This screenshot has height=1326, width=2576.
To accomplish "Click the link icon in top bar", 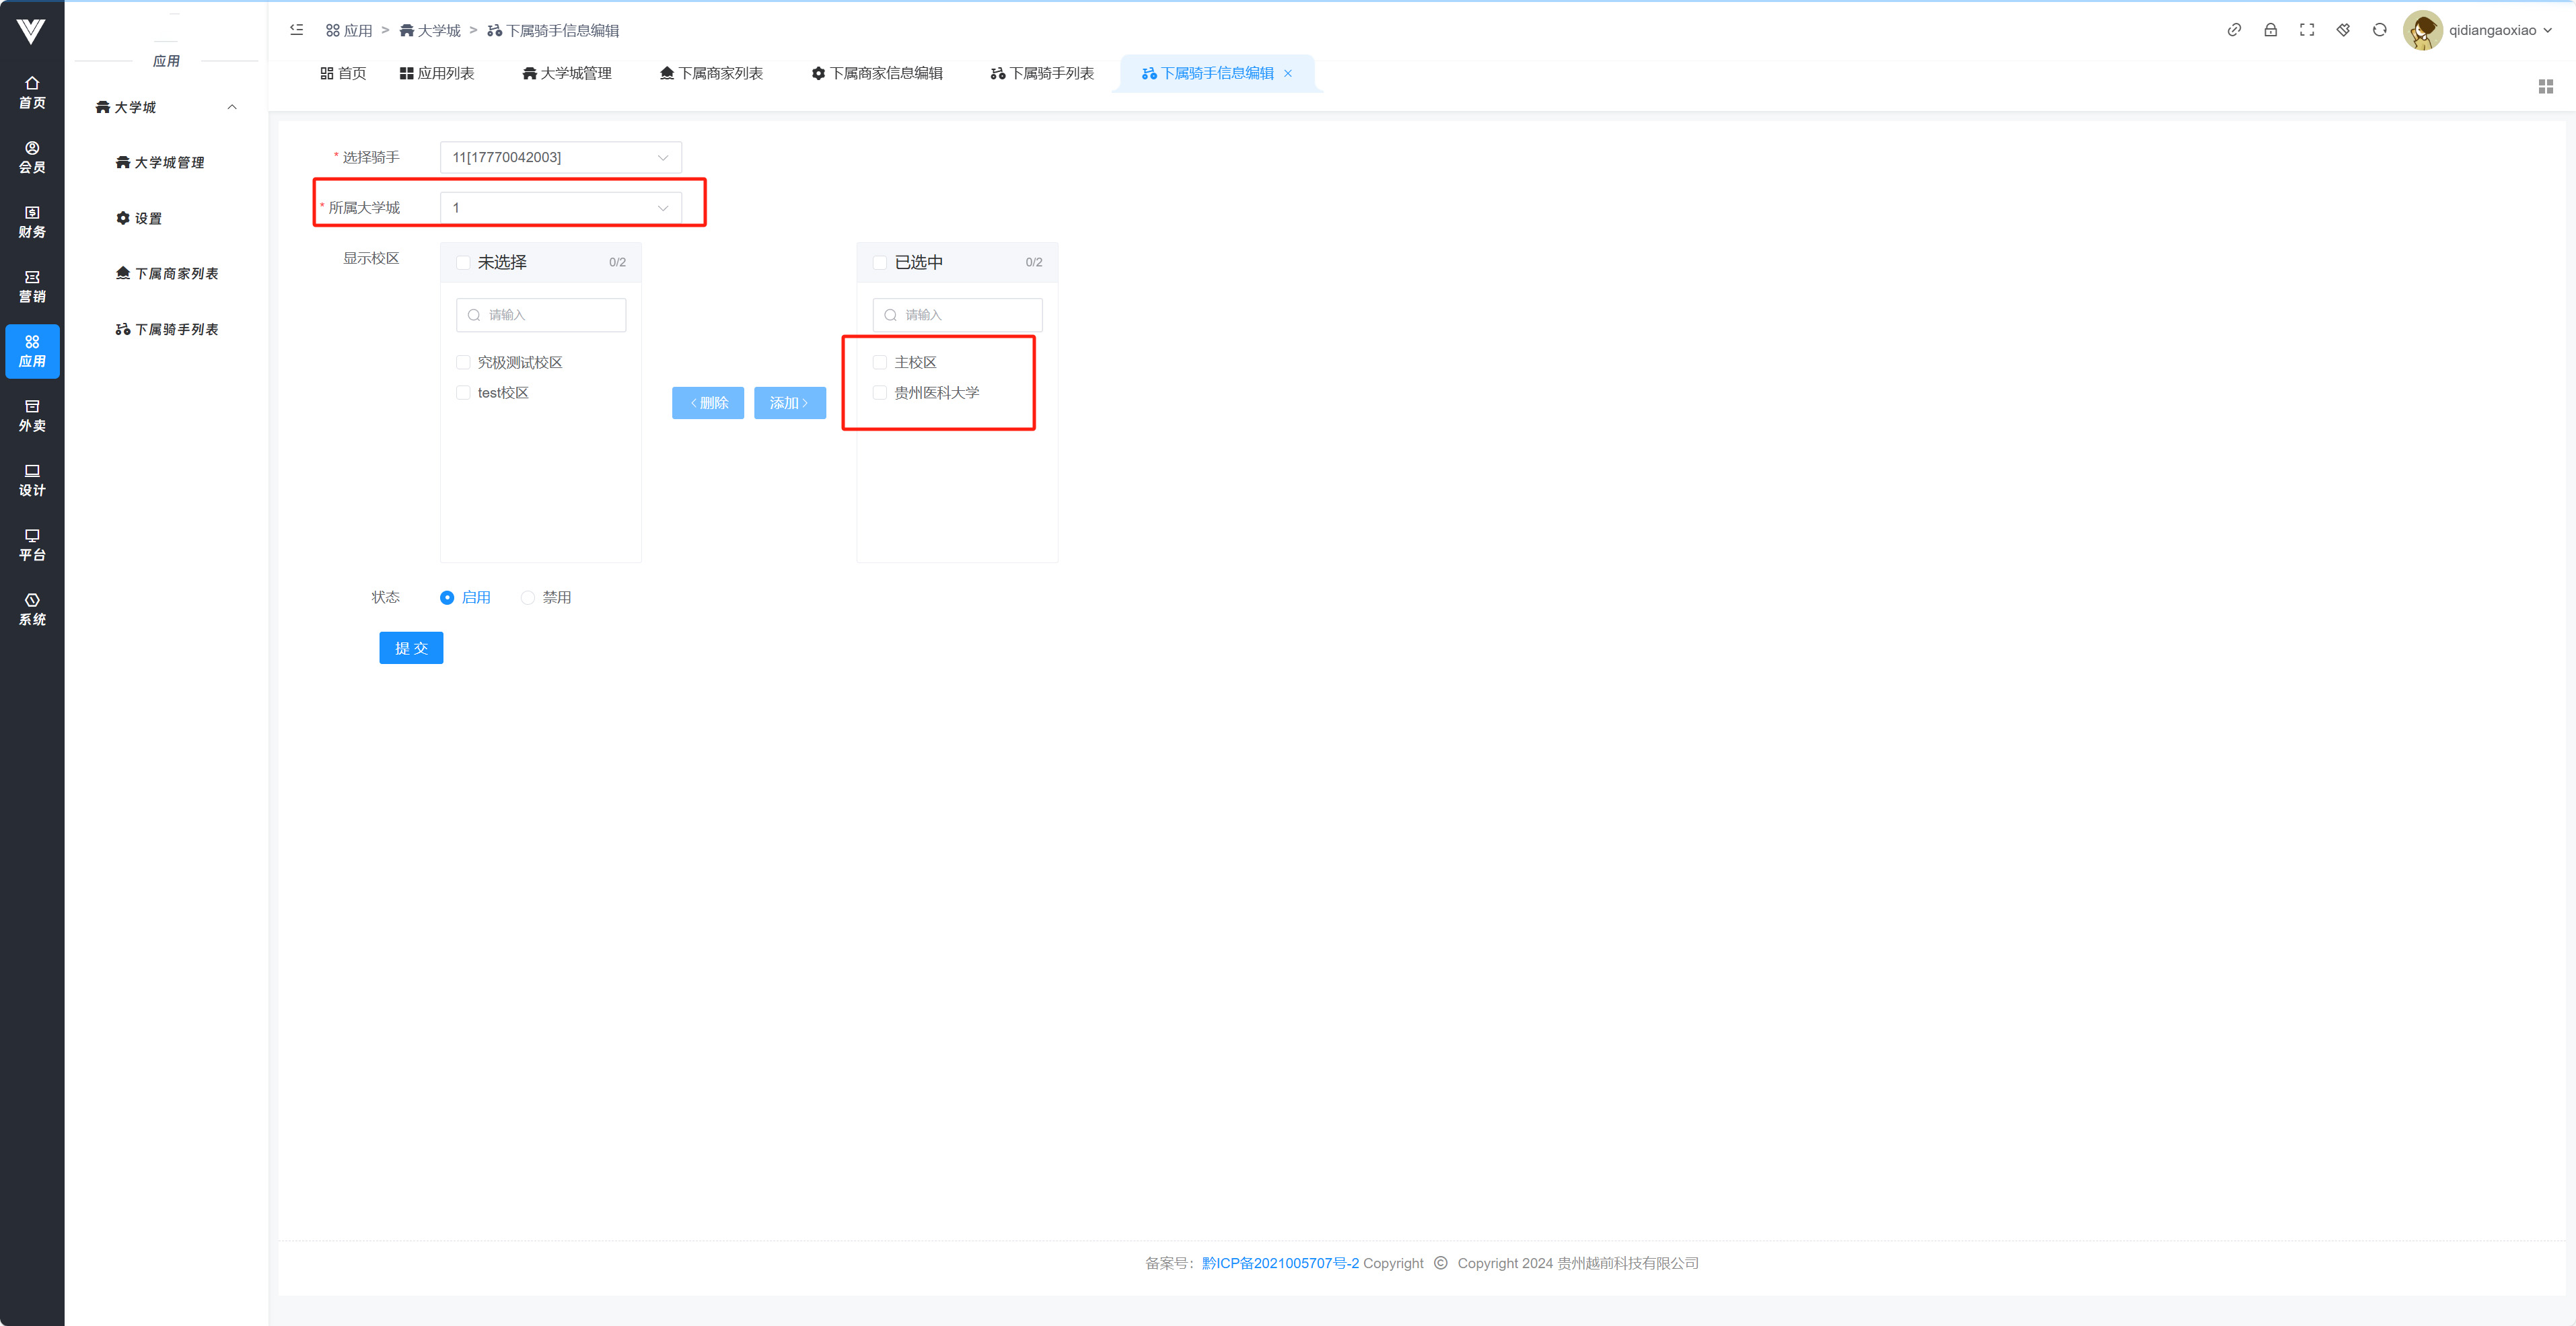I will click(2234, 30).
